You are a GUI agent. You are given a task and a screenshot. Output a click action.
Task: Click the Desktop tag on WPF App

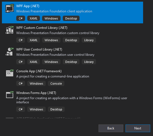pyautogui.click(x=71, y=18)
